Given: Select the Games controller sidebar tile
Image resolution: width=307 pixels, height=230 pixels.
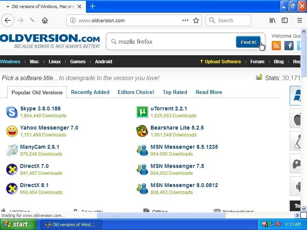Looking at the screenshot, I should [295, 164].
